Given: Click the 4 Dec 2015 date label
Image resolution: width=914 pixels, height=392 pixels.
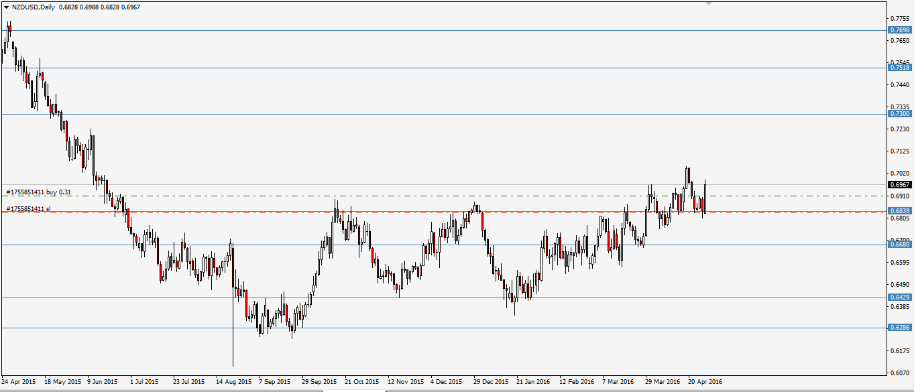Looking at the screenshot, I should pos(447,381).
